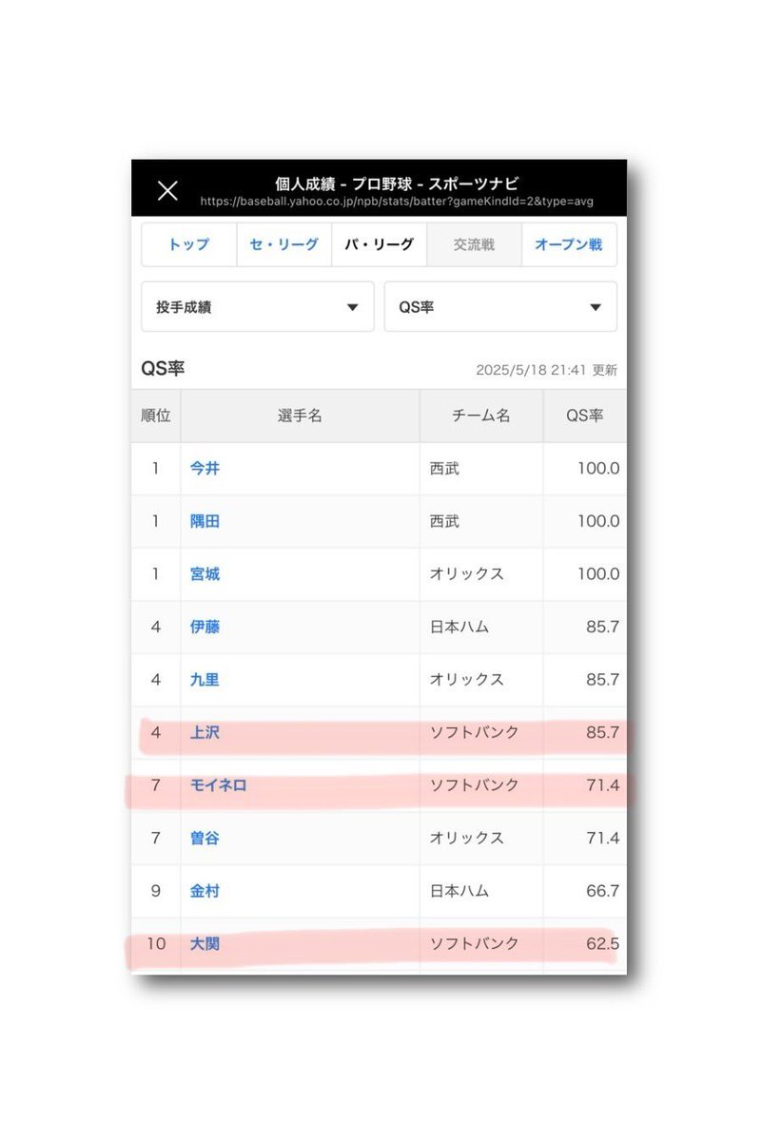This screenshot has height=1141, width=782.
Task: Open player 大関's page
Action: click(x=205, y=944)
